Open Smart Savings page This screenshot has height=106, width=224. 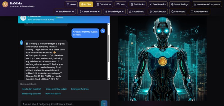pos(180,4)
